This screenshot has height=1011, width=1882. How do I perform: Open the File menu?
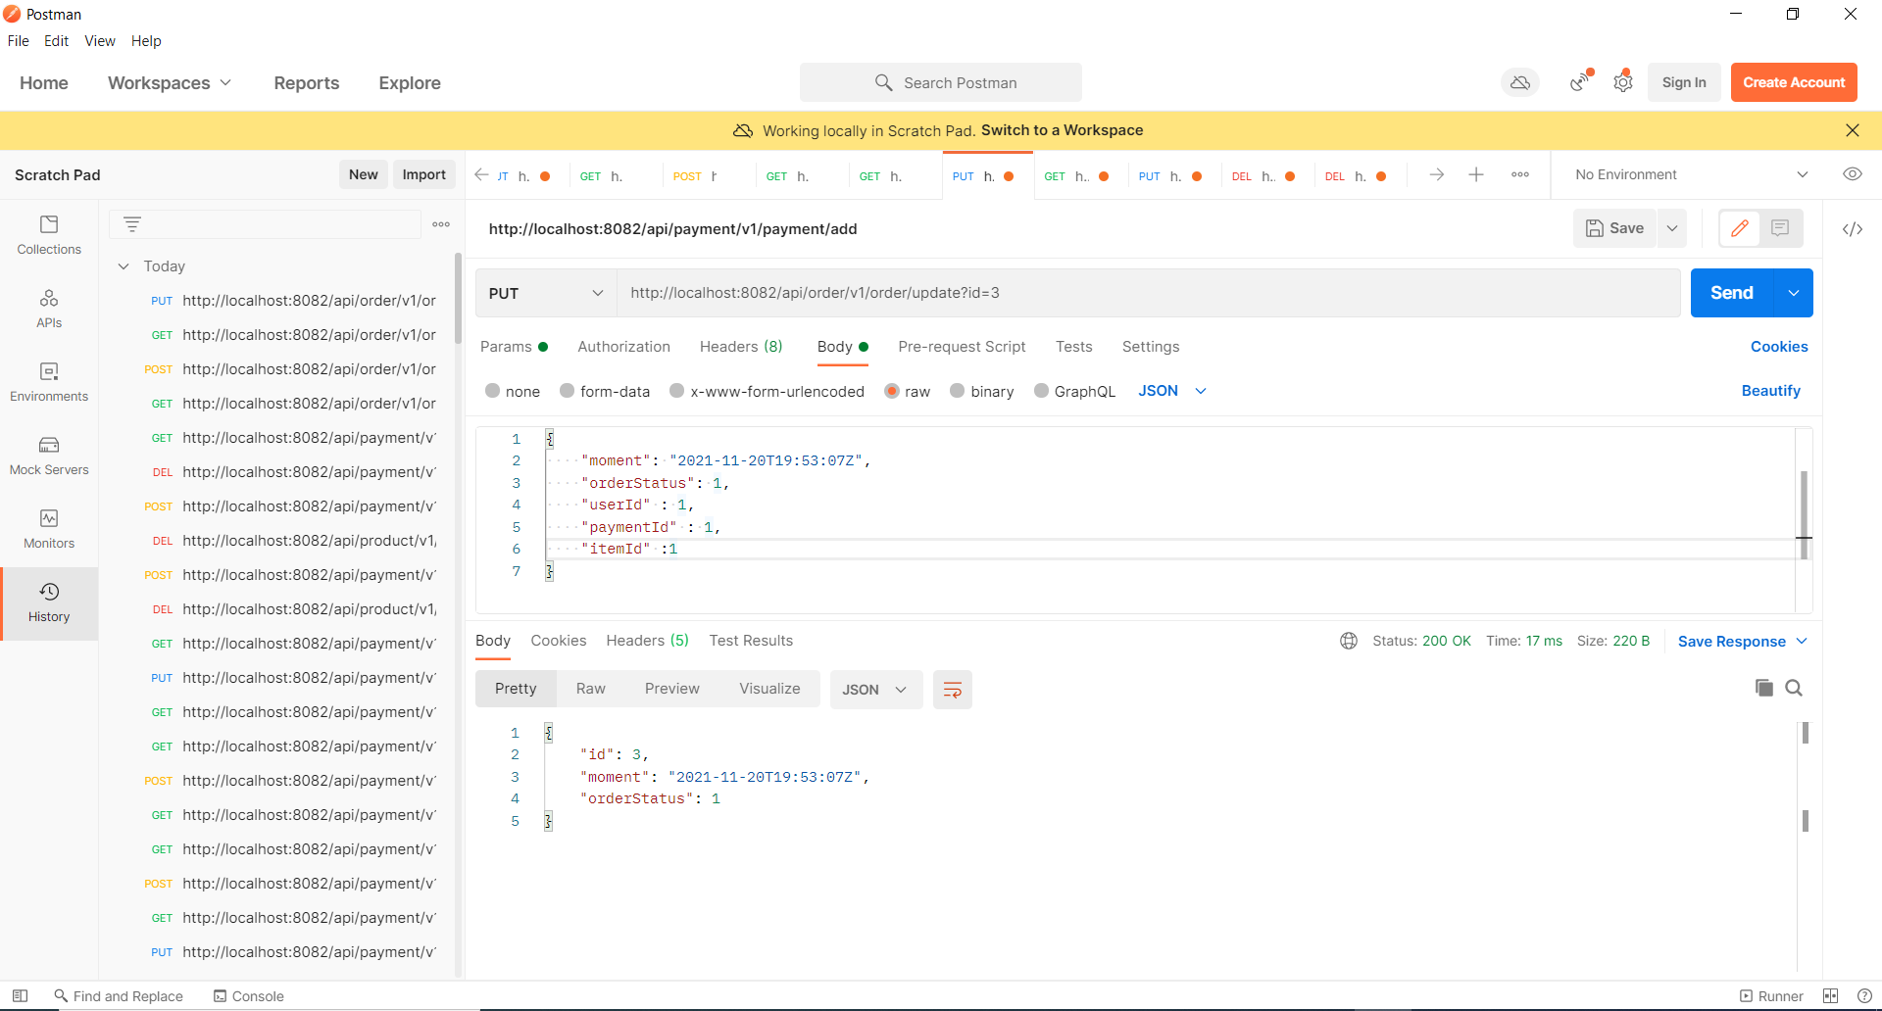tap(19, 41)
